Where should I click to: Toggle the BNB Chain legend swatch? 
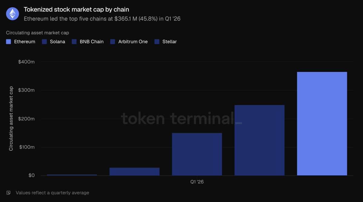point(74,42)
